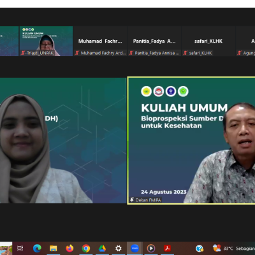
Task: Open Settings gear on the taskbar
Action: pyautogui.click(x=119, y=248)
